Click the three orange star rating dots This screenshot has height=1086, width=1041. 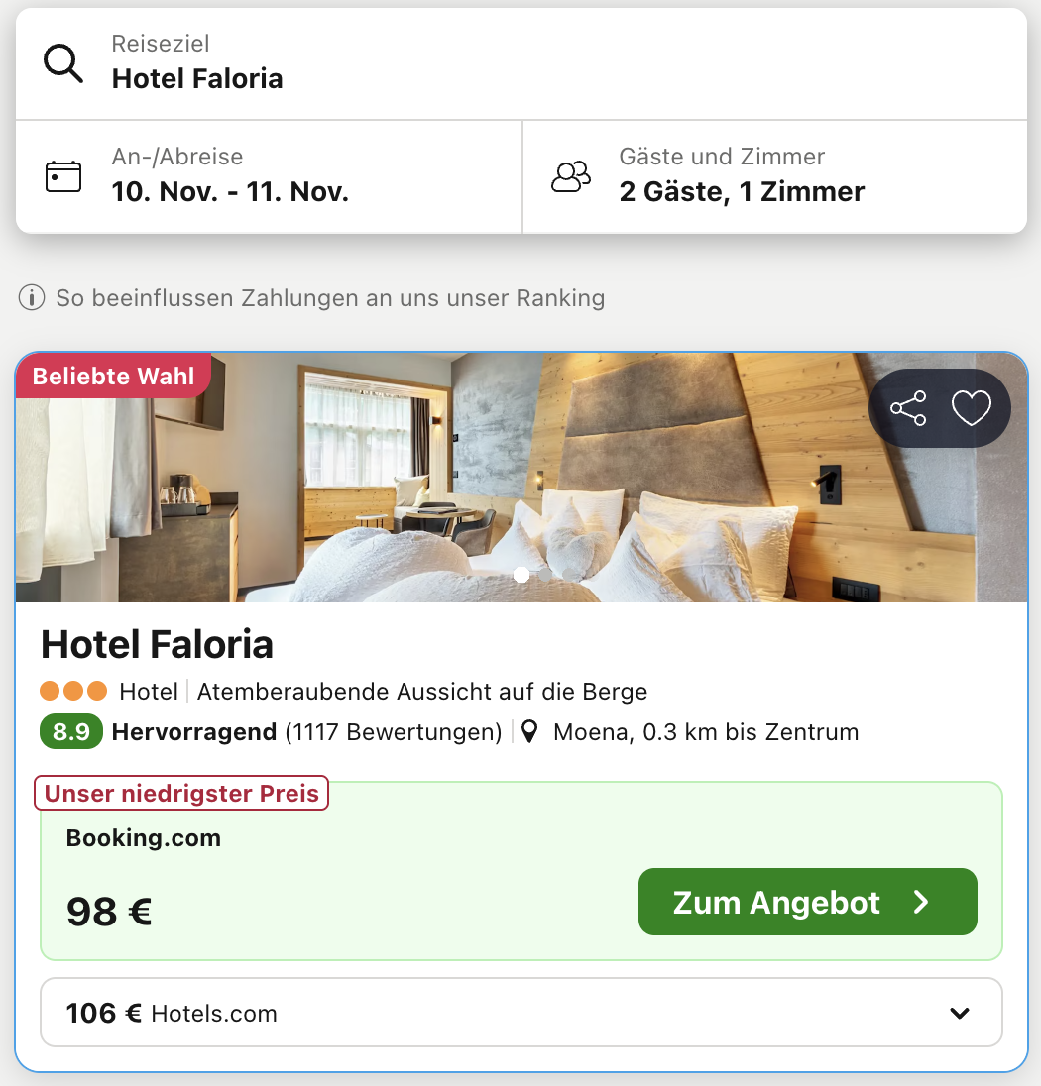click(73, 691)
